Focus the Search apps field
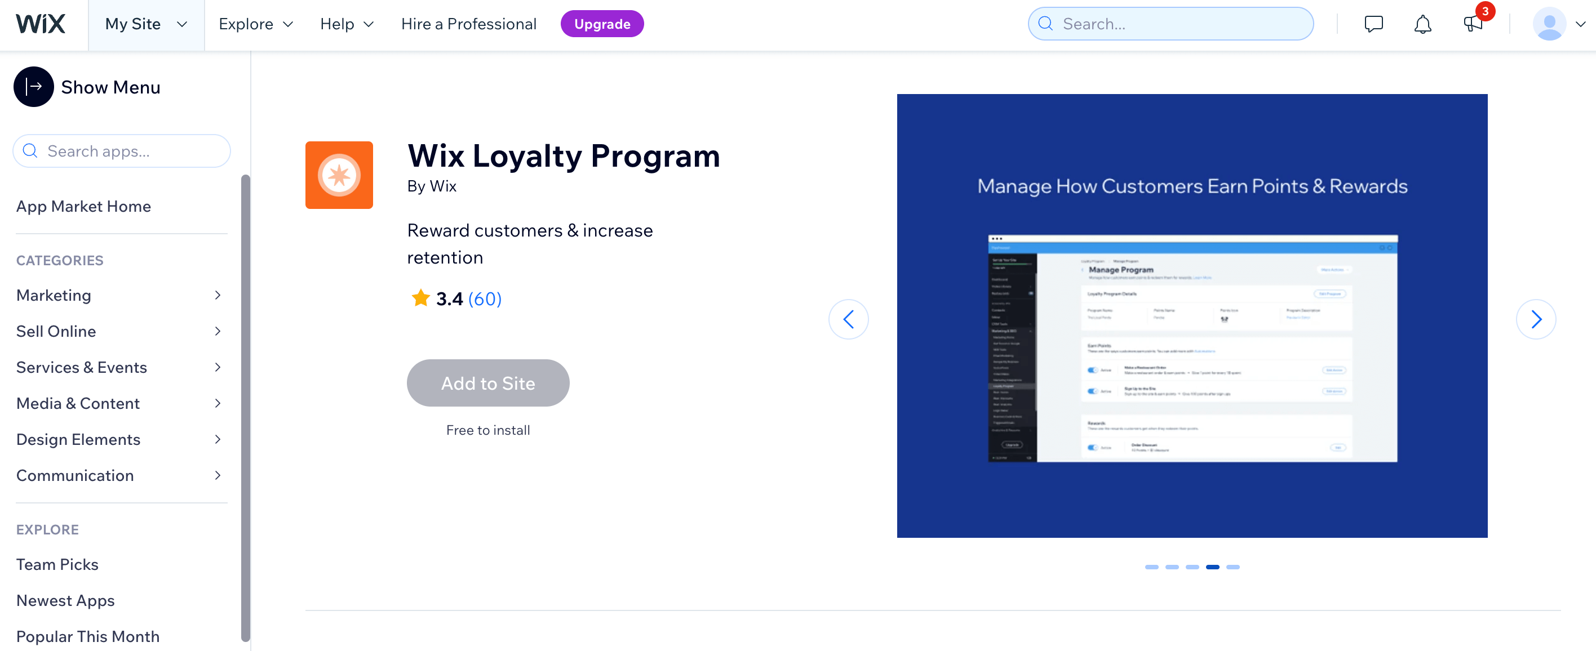 (x=121, y=151)
